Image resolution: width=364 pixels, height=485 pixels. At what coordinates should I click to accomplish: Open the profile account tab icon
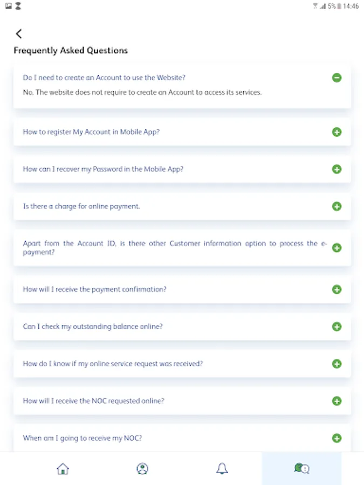[x=142, y=469]
